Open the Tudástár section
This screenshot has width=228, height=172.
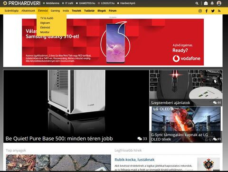click(89, 11)
